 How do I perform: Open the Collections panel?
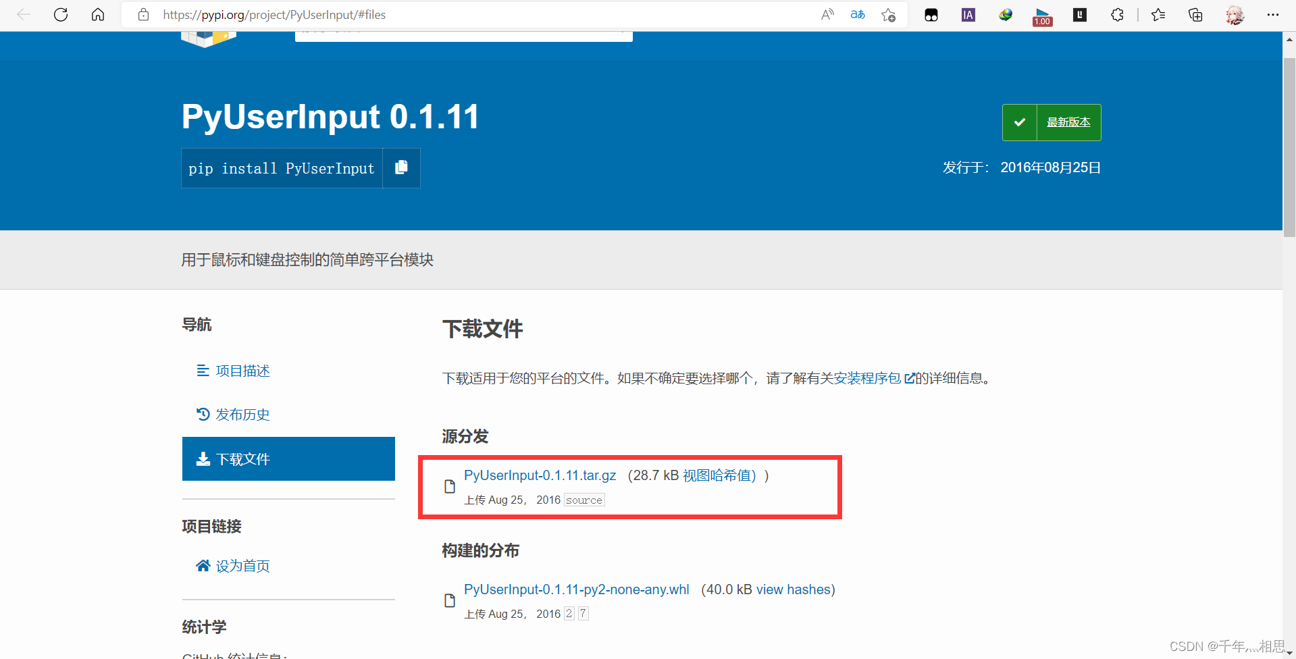pos(1195,14)
